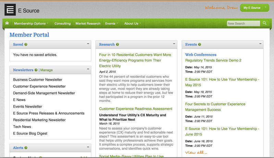Click the New Search input field

click(244, 23)
